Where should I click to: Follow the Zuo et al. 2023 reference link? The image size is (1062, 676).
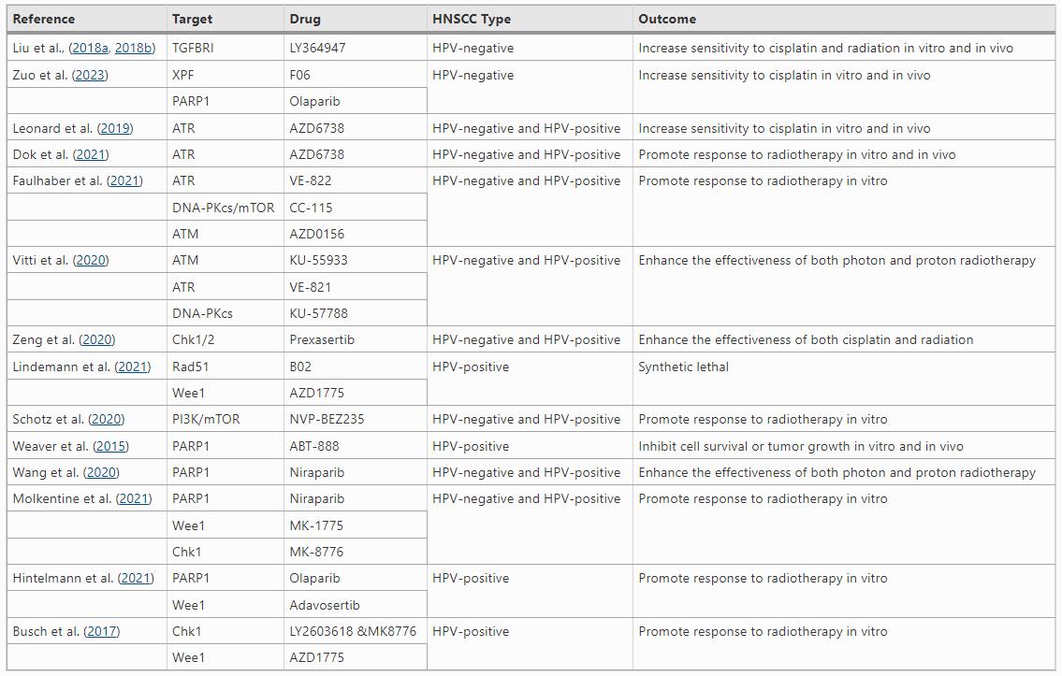point(91,75)
